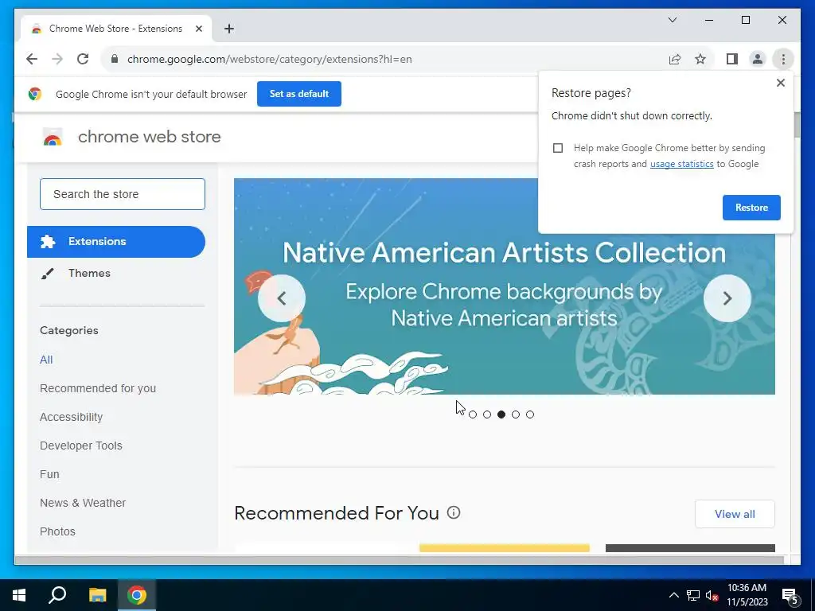Viewport: 815px width, 611px height.
Task: Click the chrome web store logo
Action: pyautogui.click(x=53, y=137)
